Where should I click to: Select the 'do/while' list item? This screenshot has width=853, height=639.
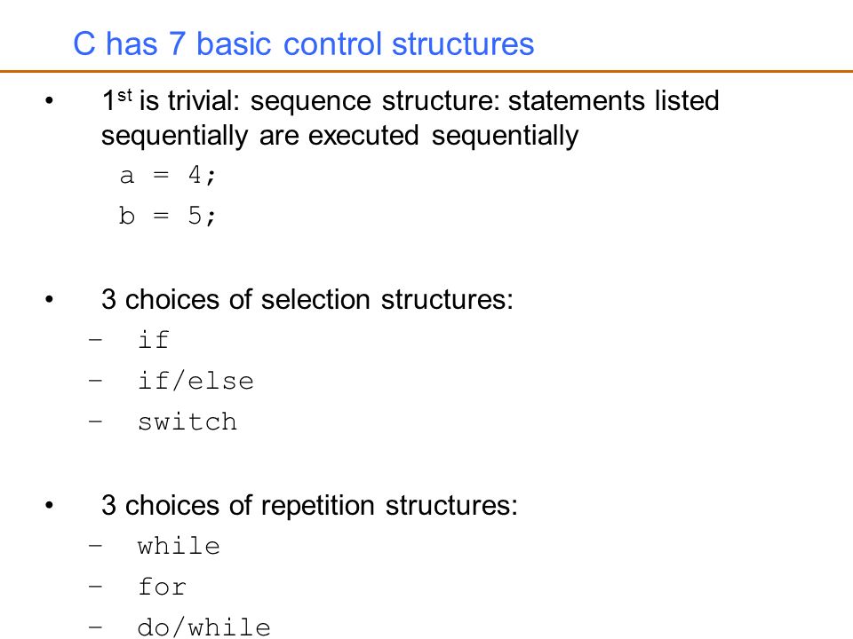[x=204, y=627]
